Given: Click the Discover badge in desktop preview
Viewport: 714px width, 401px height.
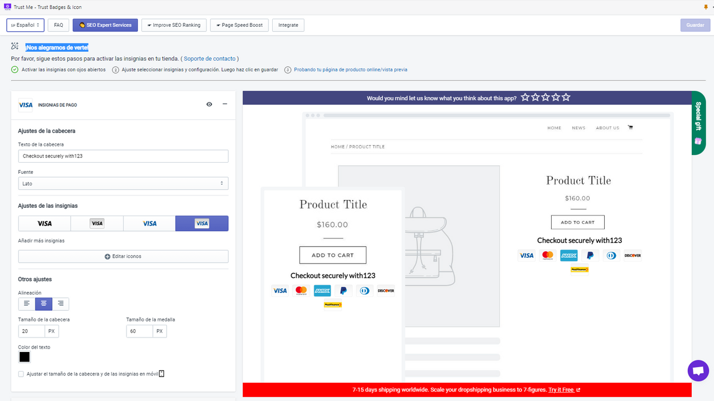Looking at the screenshot, I should click(x=633, y=256).
